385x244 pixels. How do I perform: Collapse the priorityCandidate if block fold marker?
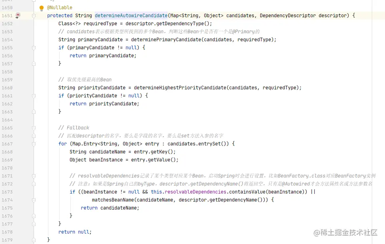34,96
